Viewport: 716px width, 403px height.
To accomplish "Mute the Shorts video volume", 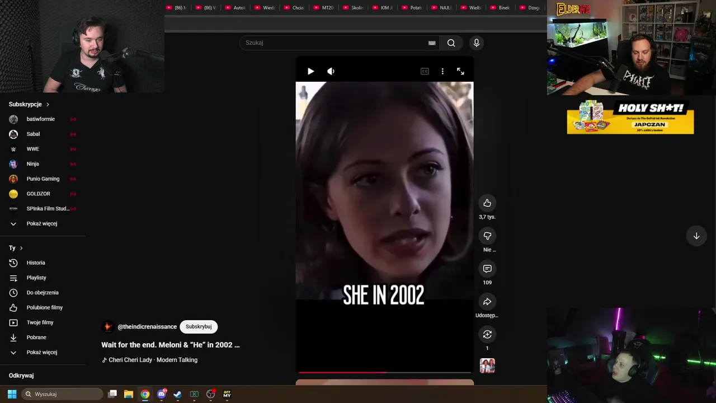I will click(x=331, y=71).
